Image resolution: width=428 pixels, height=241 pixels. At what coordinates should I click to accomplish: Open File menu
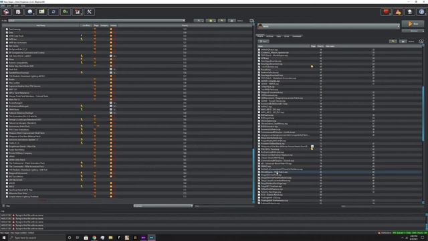[x=3, y=5]
